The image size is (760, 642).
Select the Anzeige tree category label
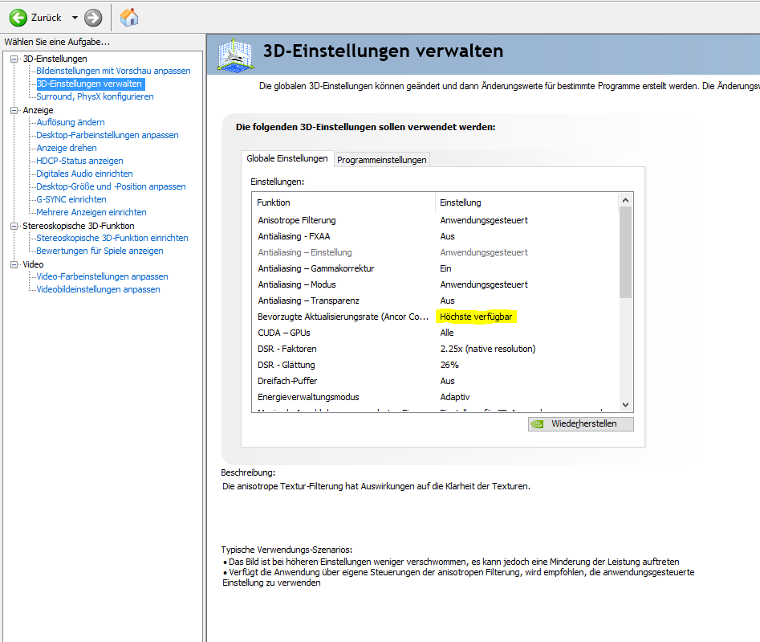point(38,110)
